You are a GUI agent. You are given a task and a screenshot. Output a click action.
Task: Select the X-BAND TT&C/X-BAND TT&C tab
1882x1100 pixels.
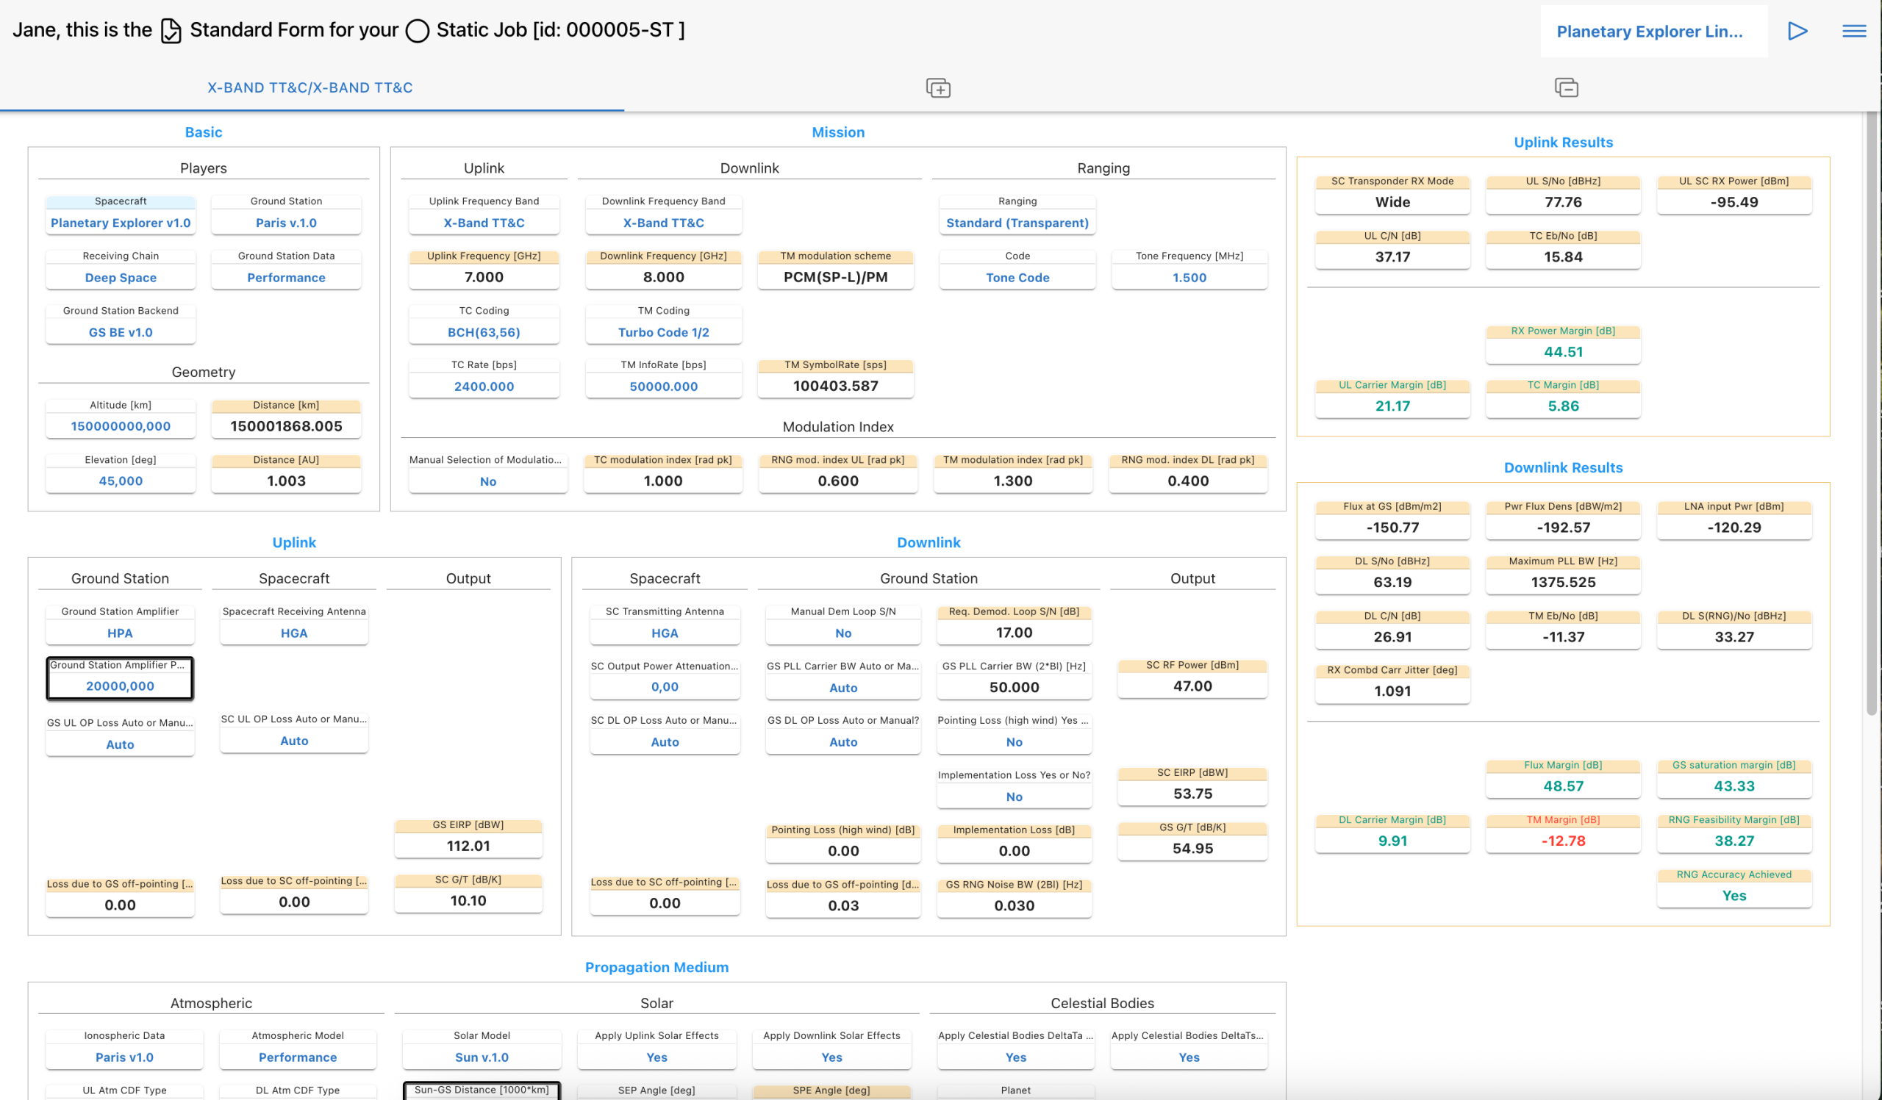click(310, 87)
